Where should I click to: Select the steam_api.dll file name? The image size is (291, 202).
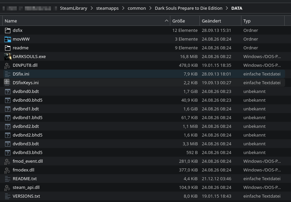pos(26,188)
